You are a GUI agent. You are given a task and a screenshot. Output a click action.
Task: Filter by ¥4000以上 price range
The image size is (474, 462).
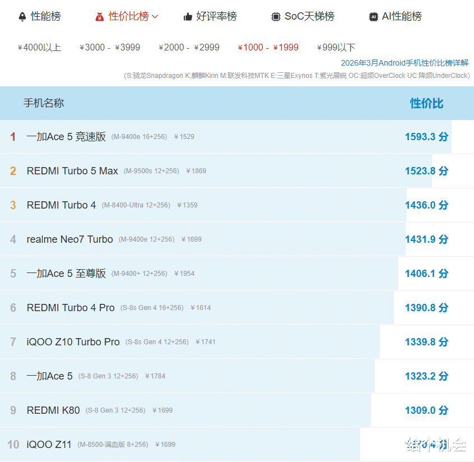[x=40, y=48]
